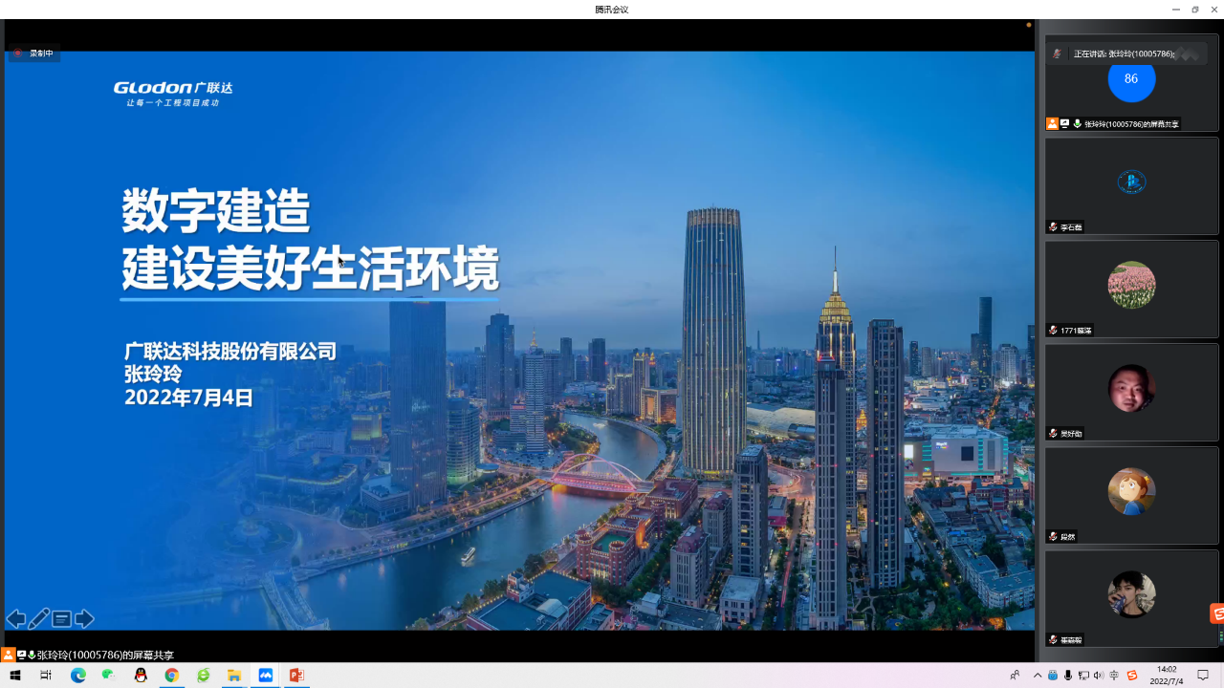
Task: Open the Windows notification center
Action: [1203, 676]
